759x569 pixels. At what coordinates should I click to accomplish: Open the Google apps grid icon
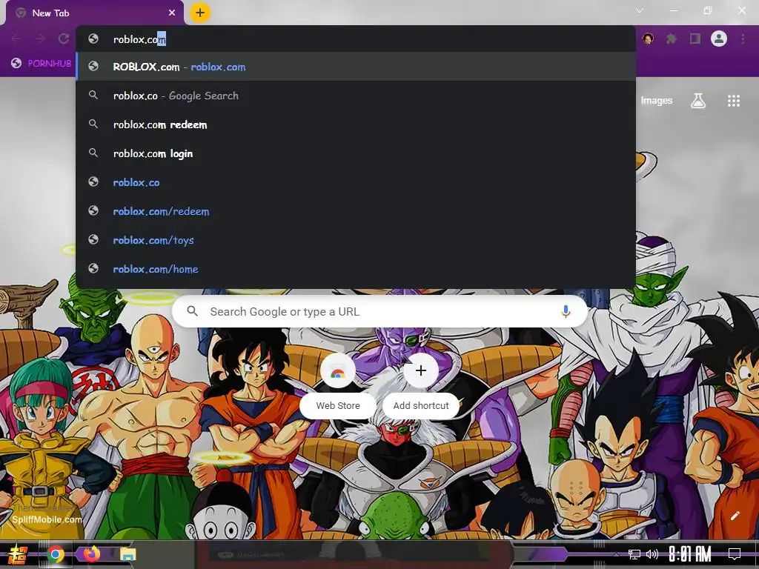[x=734, y=101]
